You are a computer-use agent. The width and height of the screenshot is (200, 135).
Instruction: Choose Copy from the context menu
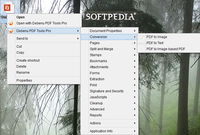tap(44, 52)
